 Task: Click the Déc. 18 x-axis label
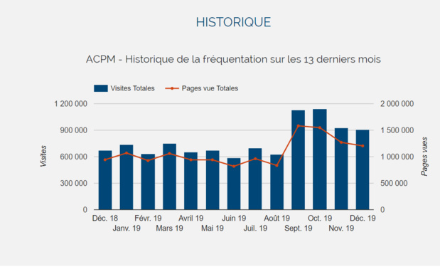(105, 219)
